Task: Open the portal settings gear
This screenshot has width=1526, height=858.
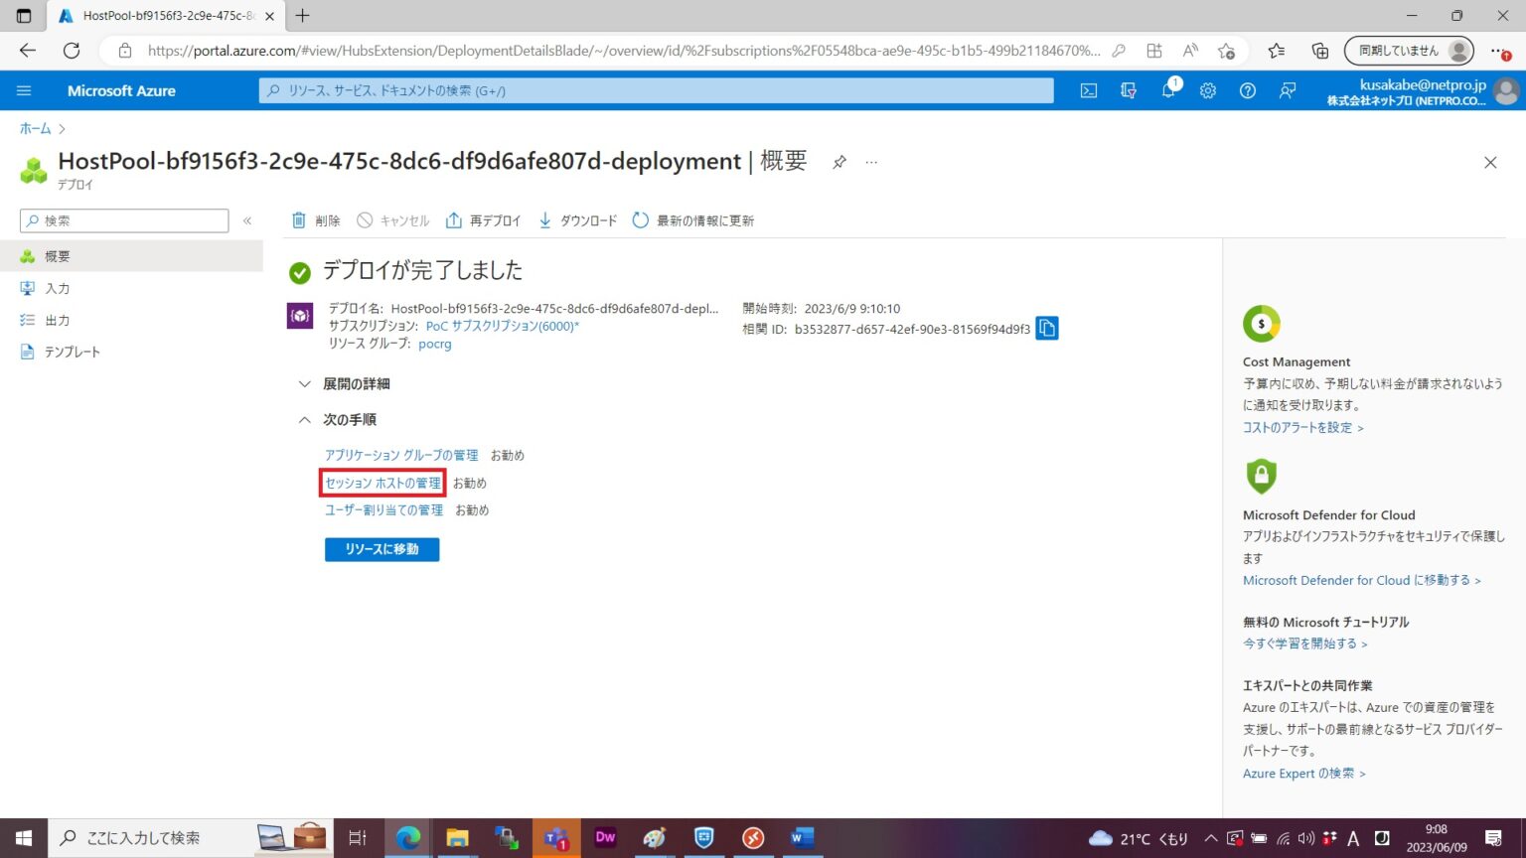Action: (x=1207, y=90)
